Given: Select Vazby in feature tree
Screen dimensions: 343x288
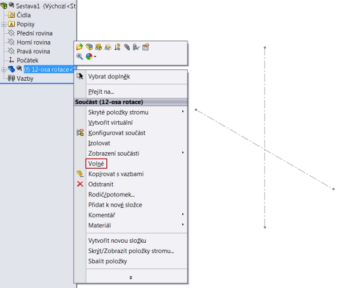Looking at the screenshot, I should pyautogui.click(x=25, y=78).
